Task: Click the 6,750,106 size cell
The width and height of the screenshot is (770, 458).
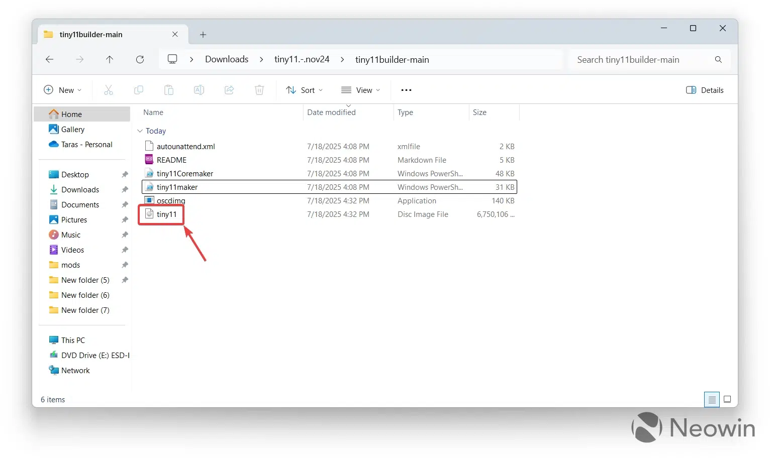Action: click(496, 214)
